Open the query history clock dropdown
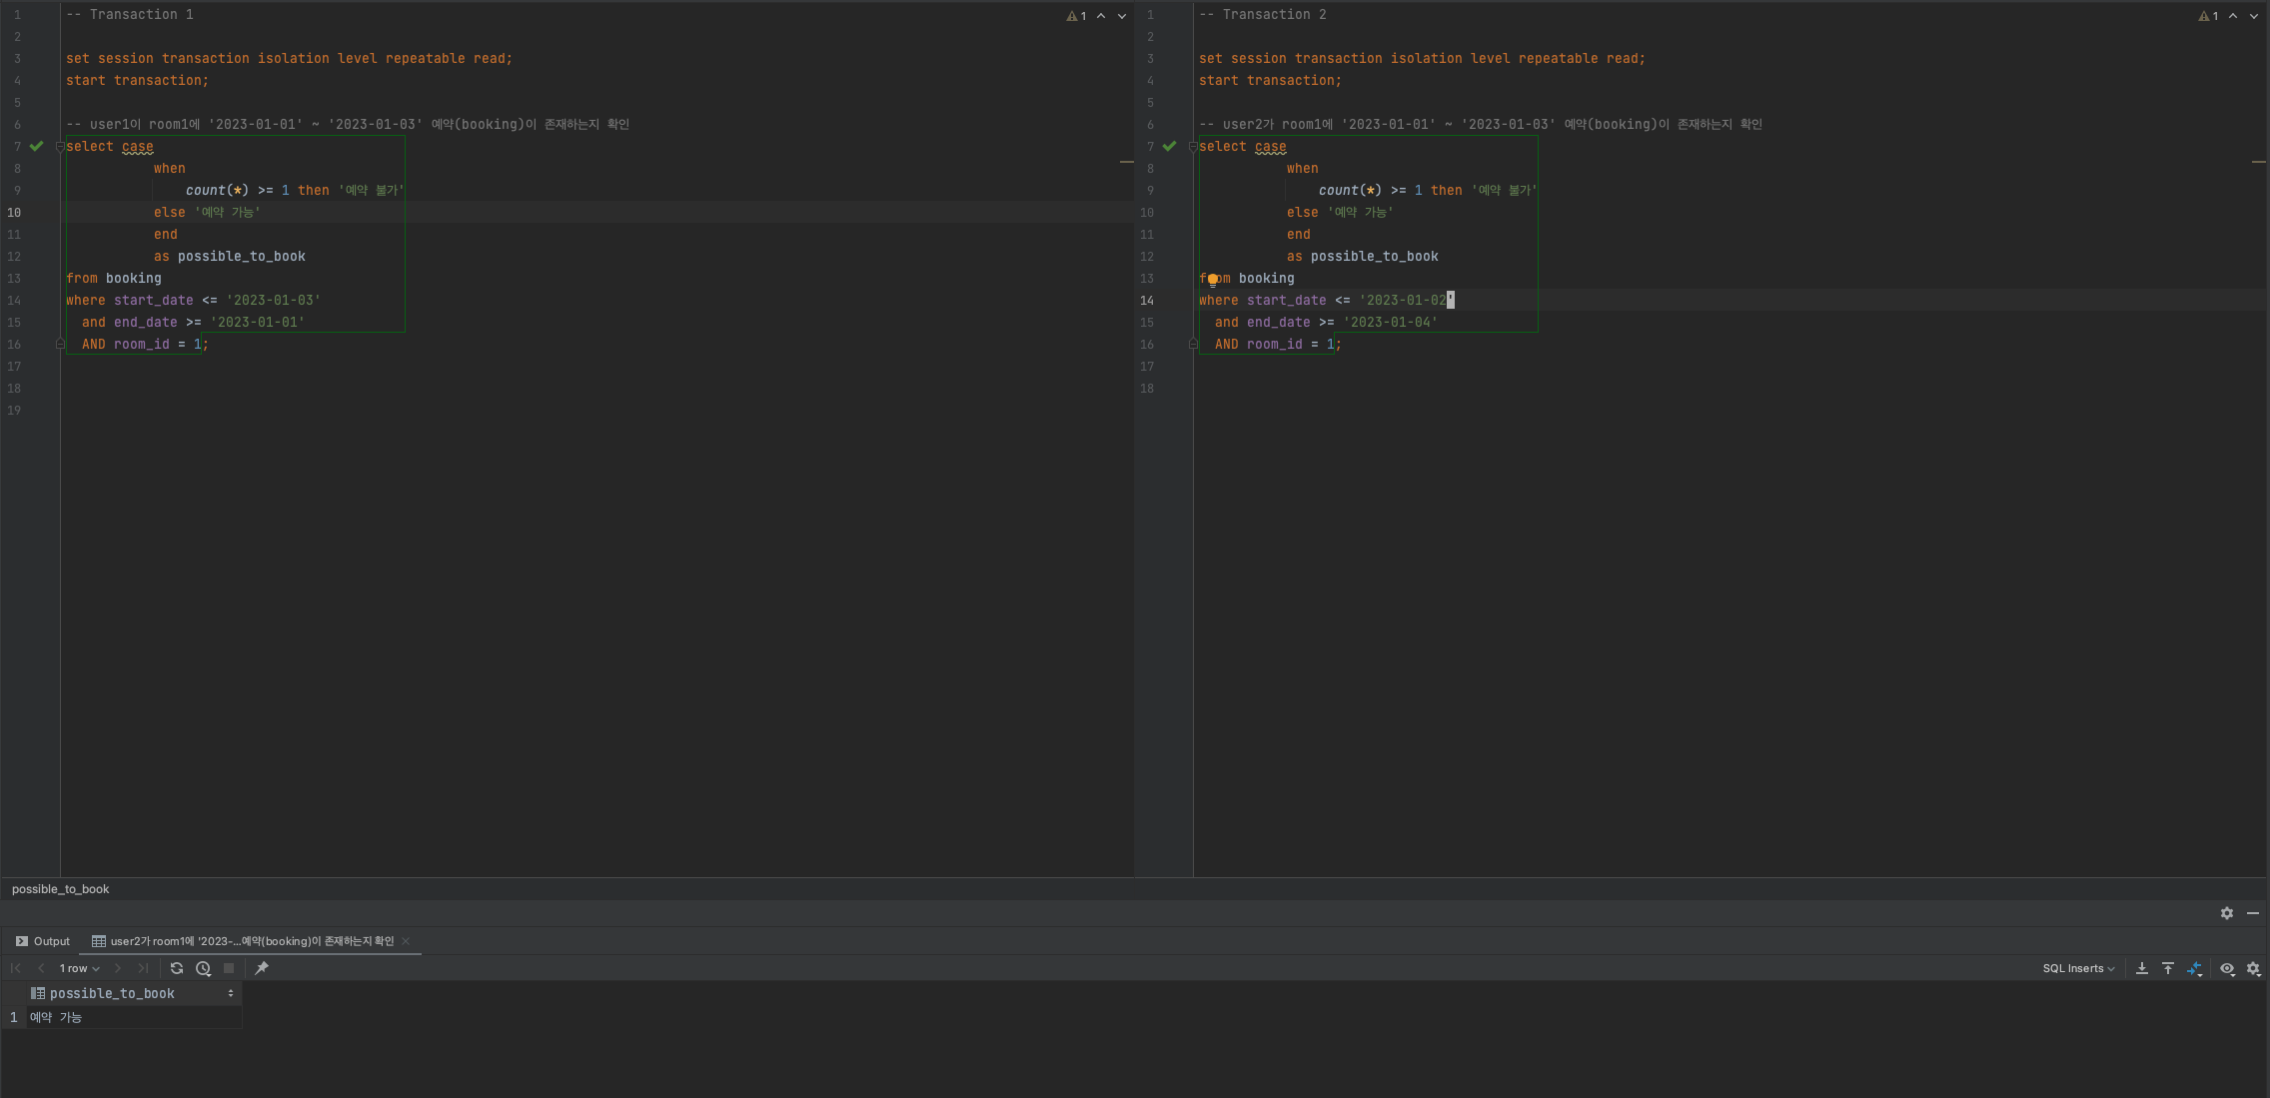 tap(204, 968)
